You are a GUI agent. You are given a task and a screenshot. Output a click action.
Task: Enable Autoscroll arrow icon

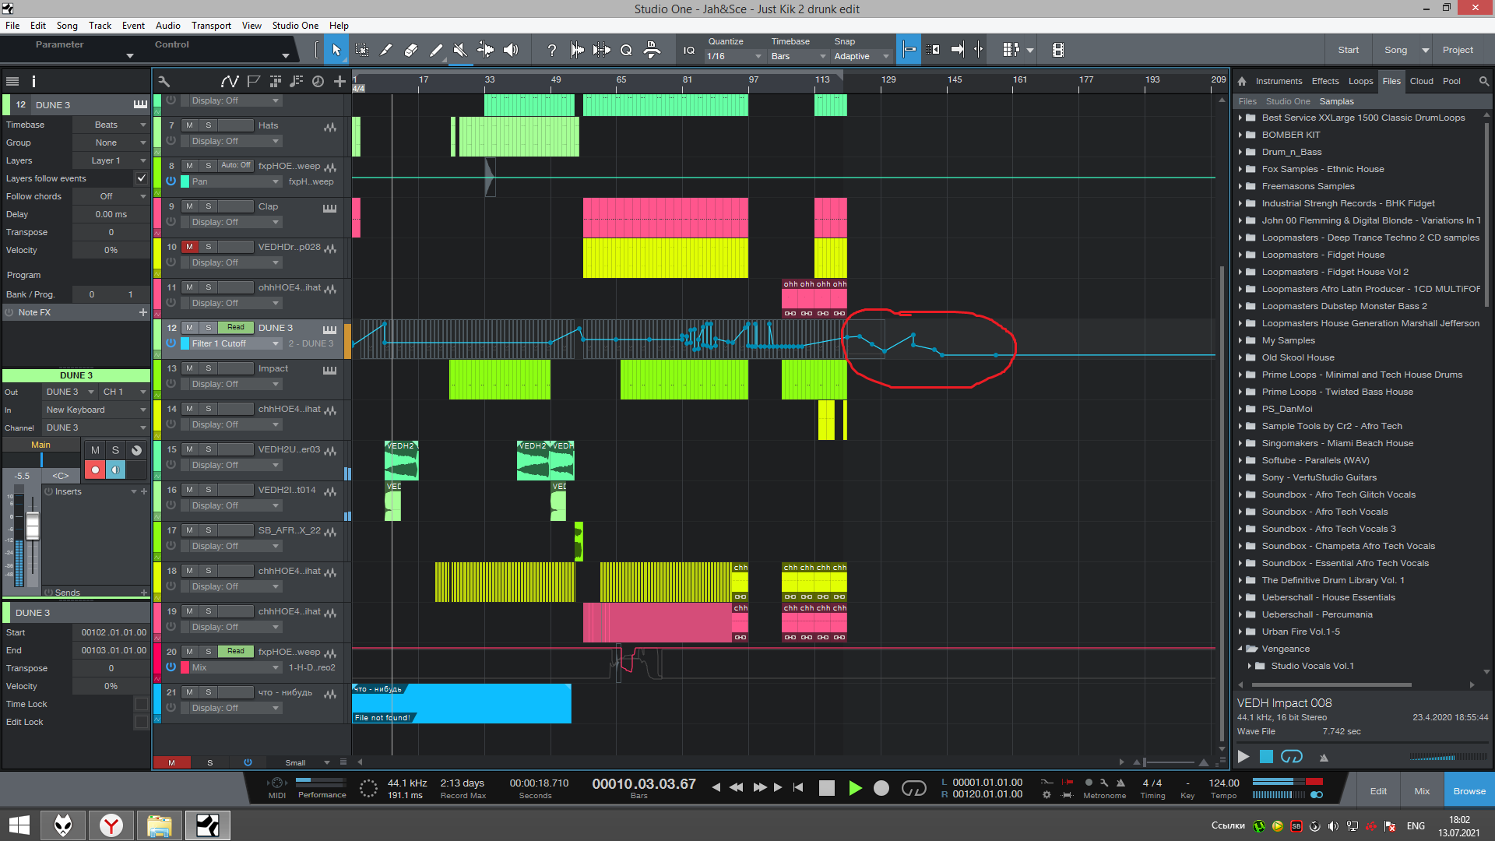tap(958, 50)
